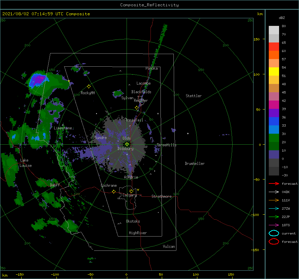Click the white asterisk above Limestone
Viewport: 299px width, 279px height.
[63, 125]
